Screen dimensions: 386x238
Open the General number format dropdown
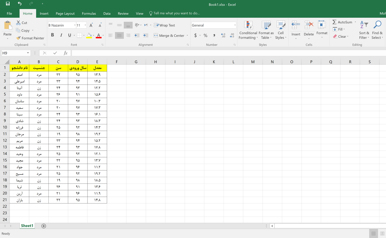click(x=235, y=25)
